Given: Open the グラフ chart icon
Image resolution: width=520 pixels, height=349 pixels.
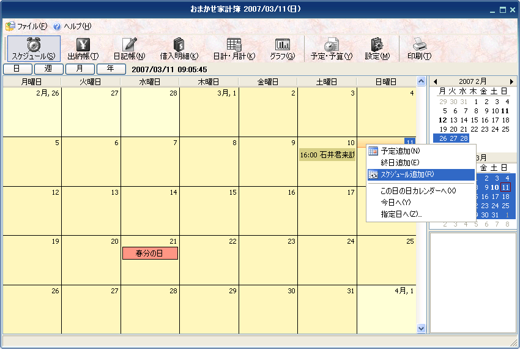Looking at the screenshot, I should tap(282, 45).
